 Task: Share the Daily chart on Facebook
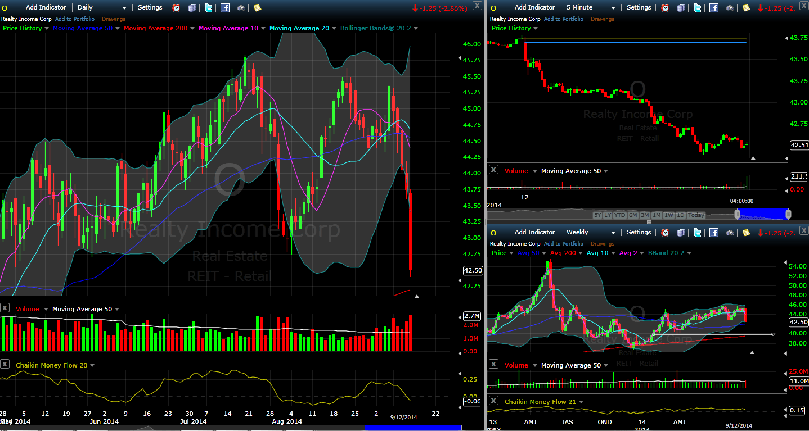pyautogui.click(x=225, y=8)
